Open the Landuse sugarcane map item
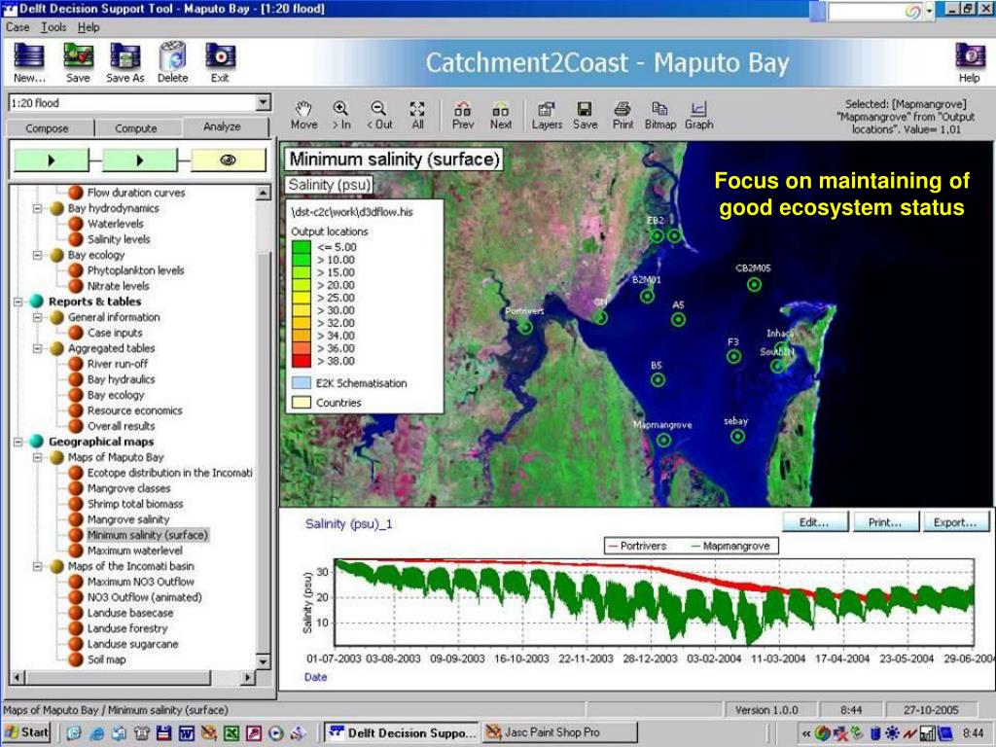 click(132, 644)
